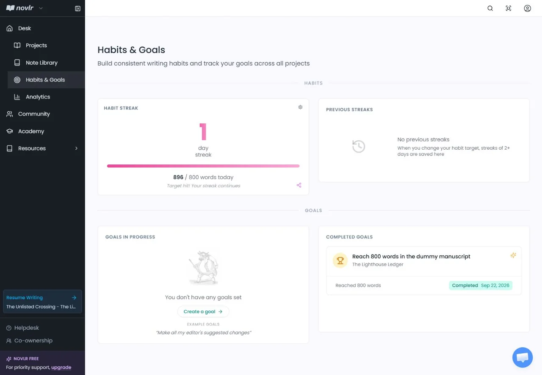Click the Resume Writing arrow icon
This screenshot has width=542, height=375.
pos(74,298)
